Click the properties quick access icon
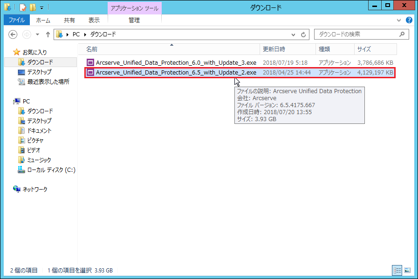The width and height of the screenshot is (418, 279). [x=23, y=7]
